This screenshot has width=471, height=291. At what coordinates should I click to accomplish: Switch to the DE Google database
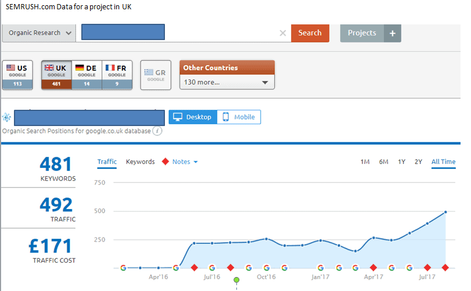click(x=87, y=75)
